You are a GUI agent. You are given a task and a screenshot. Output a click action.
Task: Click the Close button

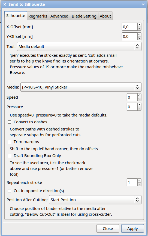coord(108,229)
